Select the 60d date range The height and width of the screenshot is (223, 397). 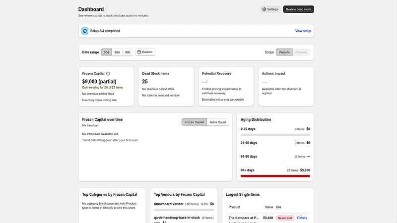[117, 53]
